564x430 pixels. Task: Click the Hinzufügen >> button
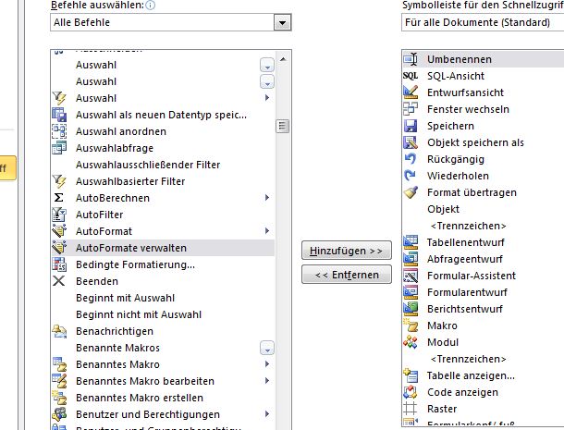pos(347,251)
